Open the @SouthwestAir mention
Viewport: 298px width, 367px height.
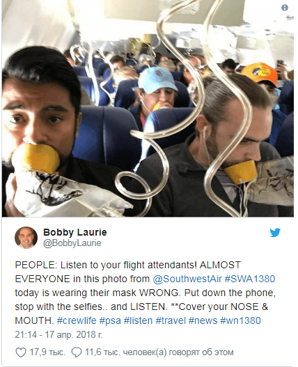(x=187, y=279)
